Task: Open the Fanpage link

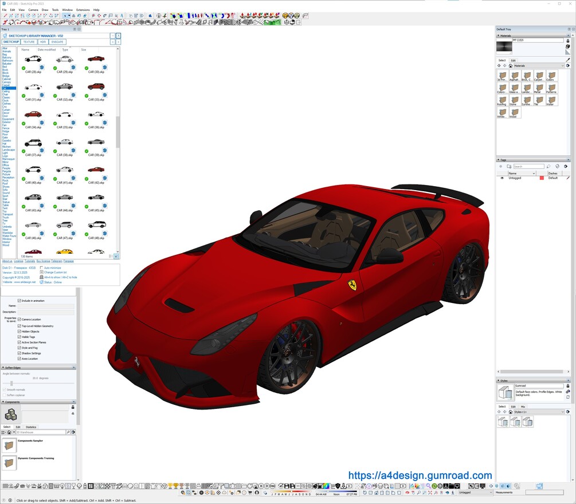Action: click(69, 261)
